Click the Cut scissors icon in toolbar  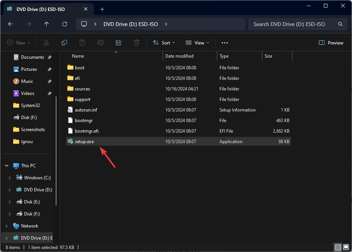(x=46, y=43)
